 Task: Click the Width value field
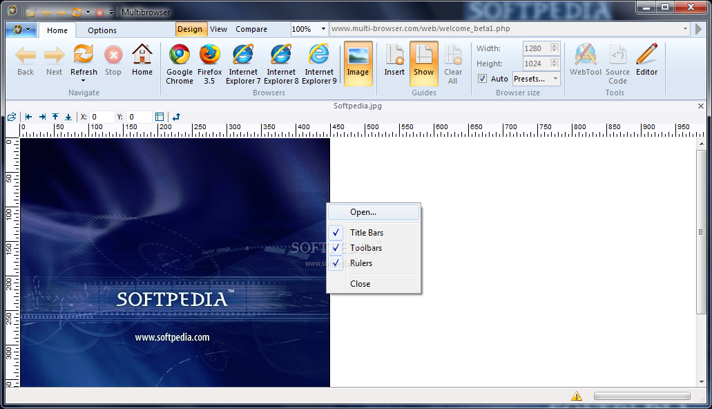click(536, 48)
